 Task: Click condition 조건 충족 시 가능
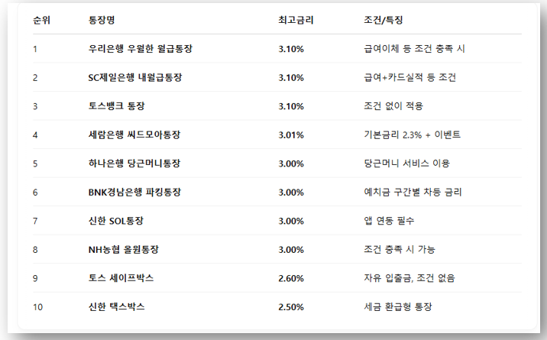point(400,249)
